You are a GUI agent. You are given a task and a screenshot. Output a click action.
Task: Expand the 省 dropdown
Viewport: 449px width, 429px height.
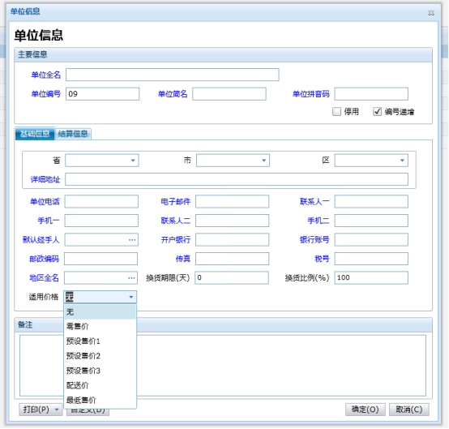point(133,161)
